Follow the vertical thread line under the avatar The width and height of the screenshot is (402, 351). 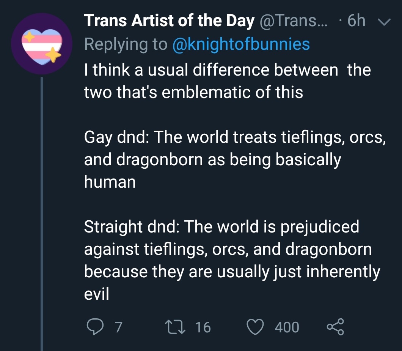[x=42, y=213]
